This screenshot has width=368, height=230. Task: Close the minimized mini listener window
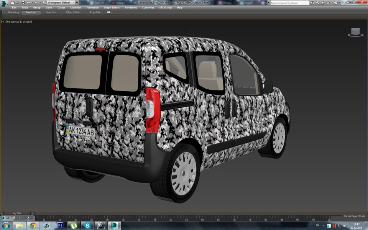tap(28, 218)
